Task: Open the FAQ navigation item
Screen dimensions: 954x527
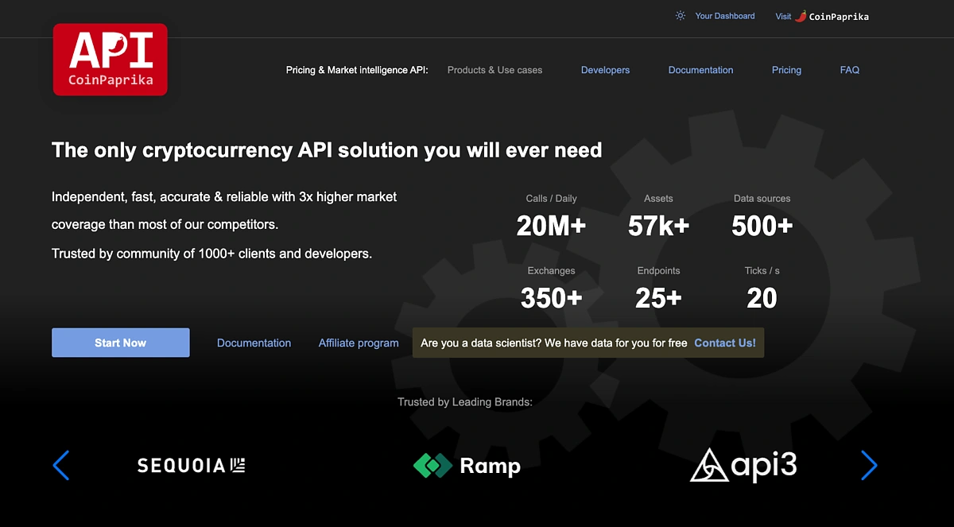Action: pyautogui.click(x=849, y=70)
